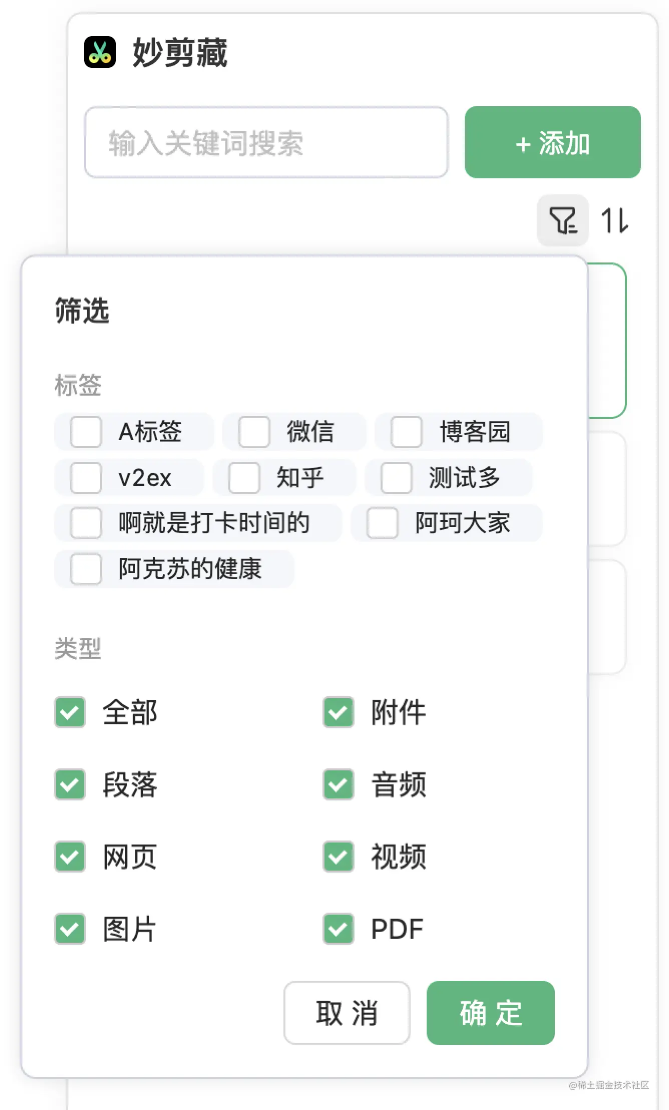This screenshot has height=1110, width=669.
Task: Check the 知乎 tag checkbox
Action: (x=244, y=477)
